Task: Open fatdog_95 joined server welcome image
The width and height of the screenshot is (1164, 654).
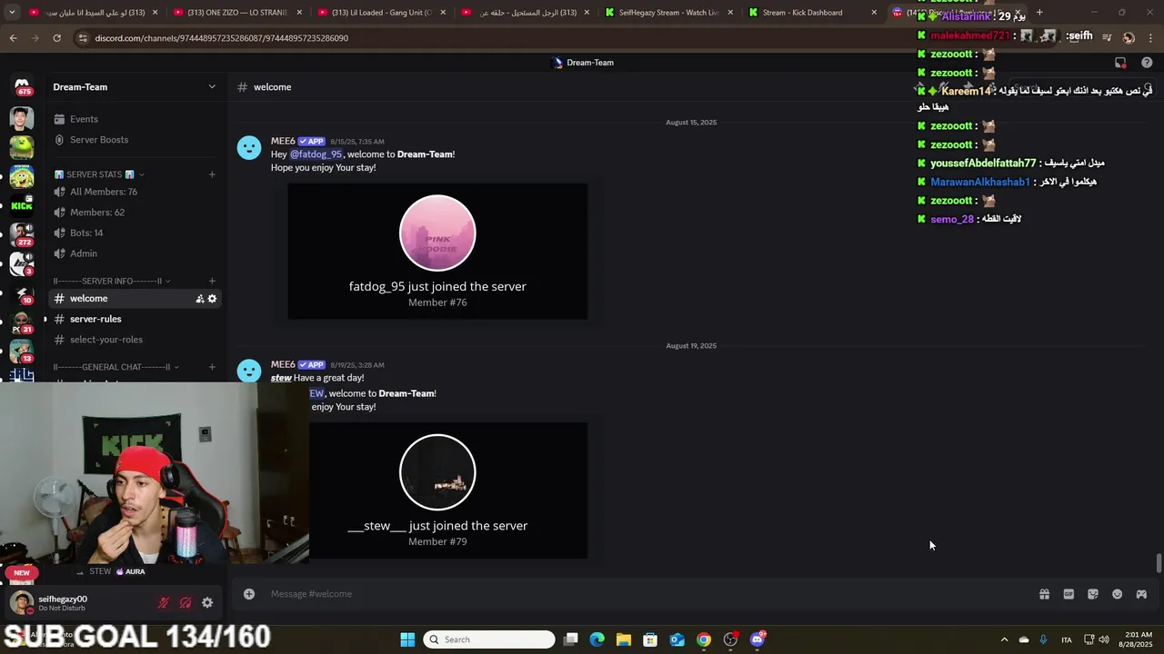Action: [437, 252]
